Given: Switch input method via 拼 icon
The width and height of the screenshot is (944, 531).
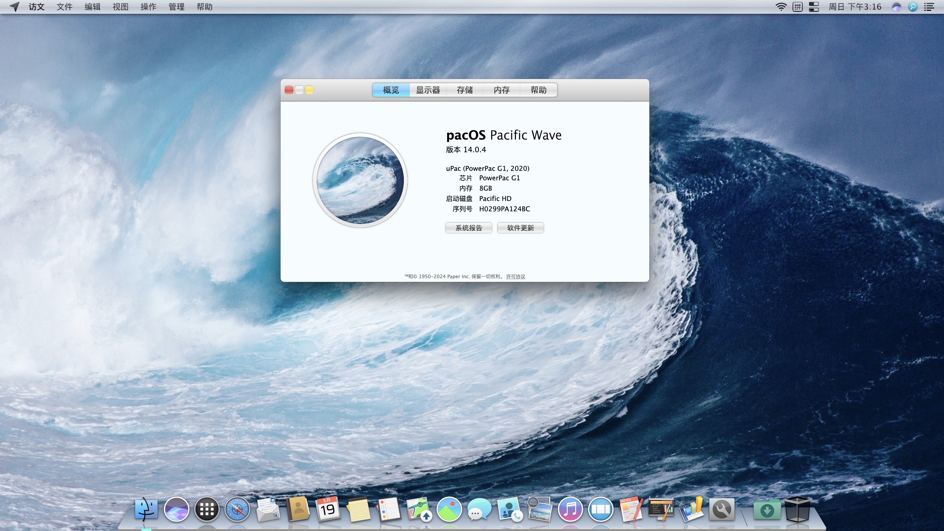Looking at the screenshot, I should [x=797, y=7].
